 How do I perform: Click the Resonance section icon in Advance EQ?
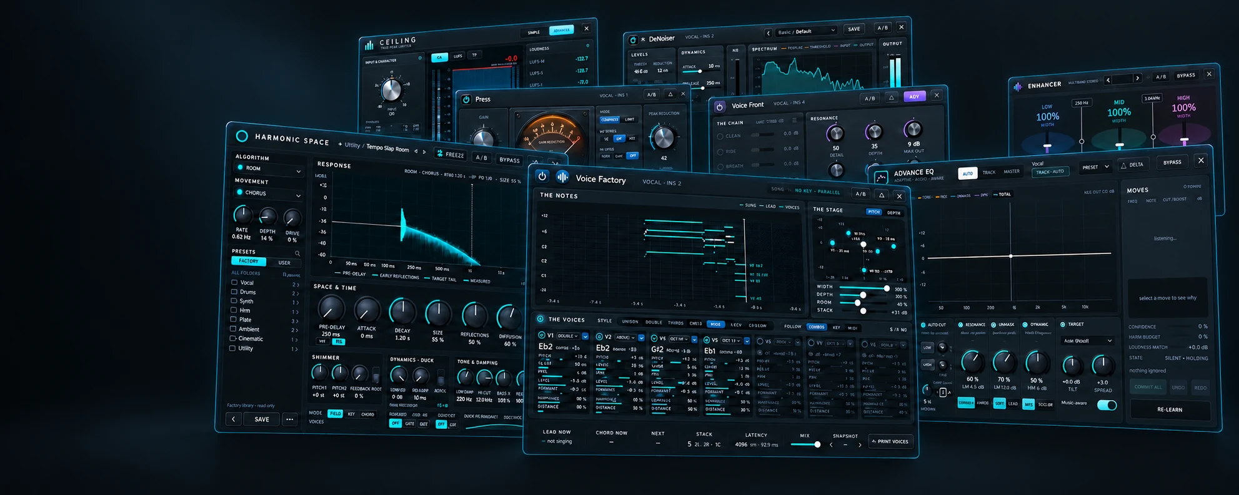[x=960, y=325]
